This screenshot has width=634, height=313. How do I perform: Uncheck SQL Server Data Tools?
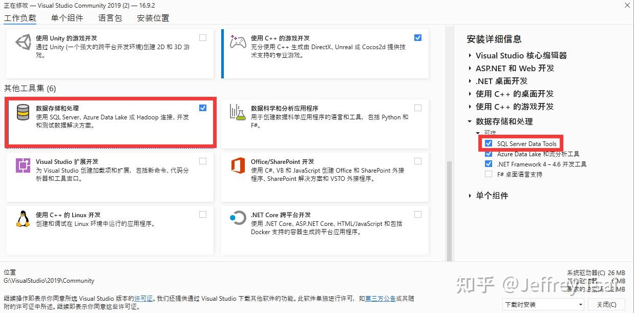pos(488,143)
